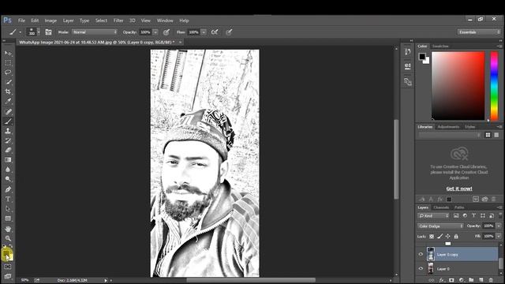Open the brush panel toggle icon
The height and width of the screenshot is (284, 505).
point(48,32)
